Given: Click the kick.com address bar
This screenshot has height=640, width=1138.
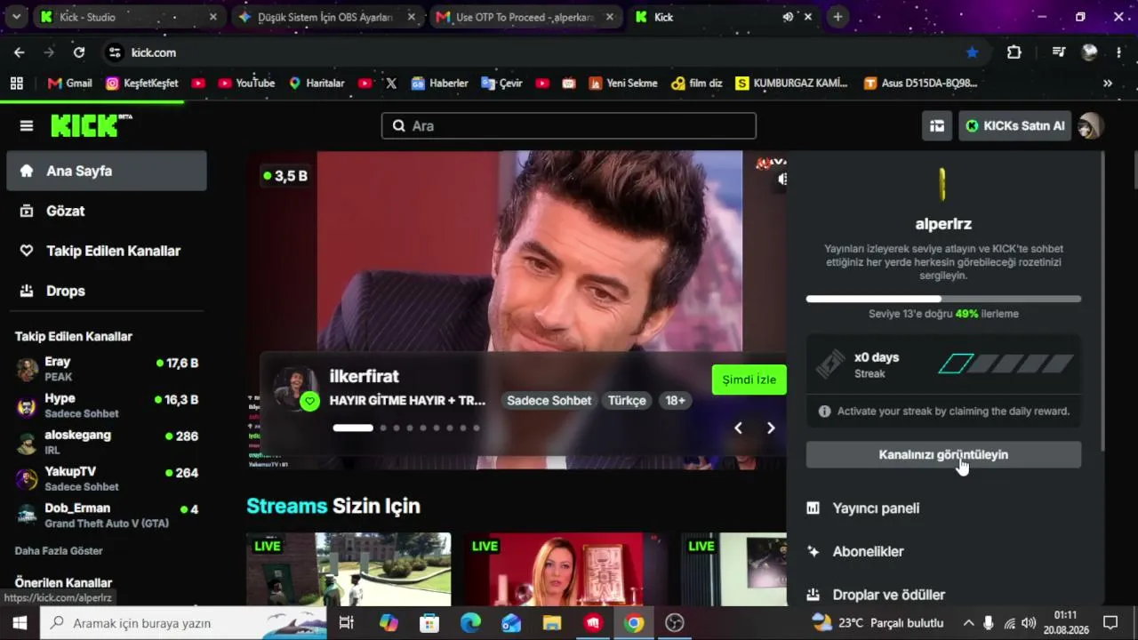Looking at the screenshot, I should click(x=542, y=52).
